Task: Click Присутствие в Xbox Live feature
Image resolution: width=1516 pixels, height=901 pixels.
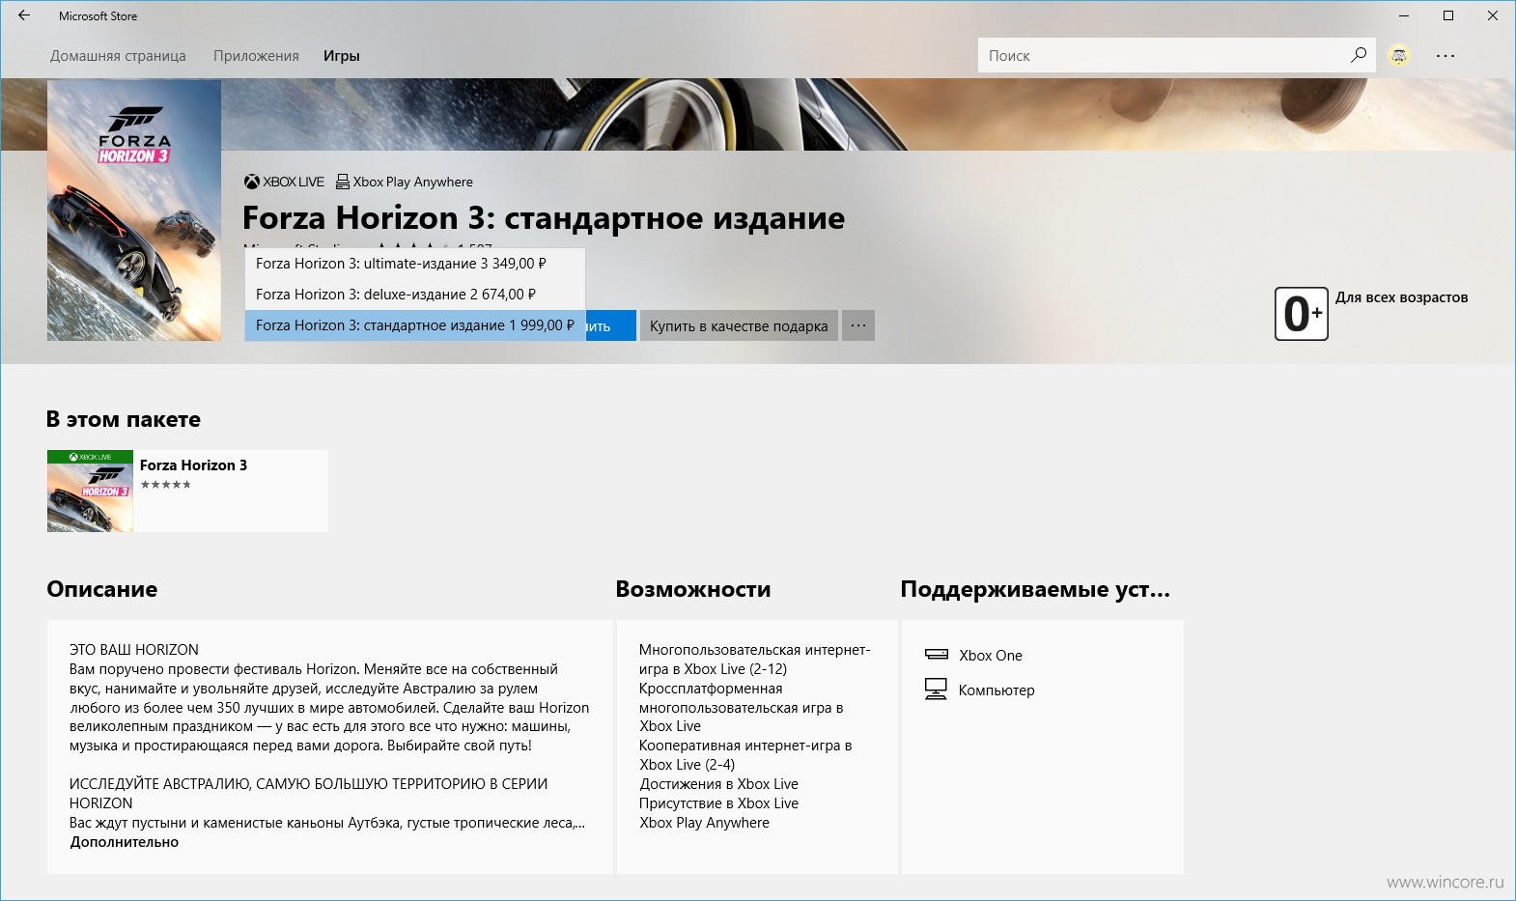Action: coord(718,803)
